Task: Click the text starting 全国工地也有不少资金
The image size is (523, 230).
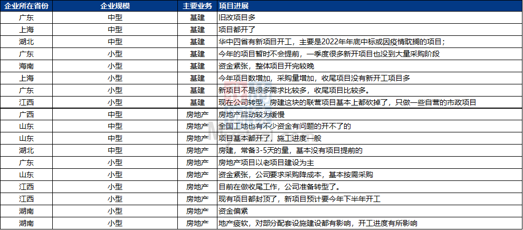Action: point(285,126)
